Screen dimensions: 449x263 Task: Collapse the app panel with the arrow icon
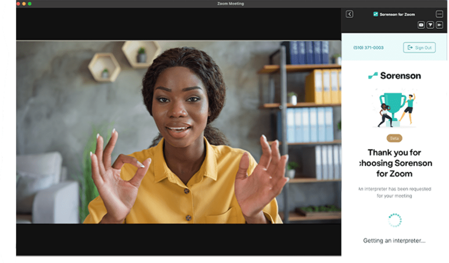pos(440,25)
